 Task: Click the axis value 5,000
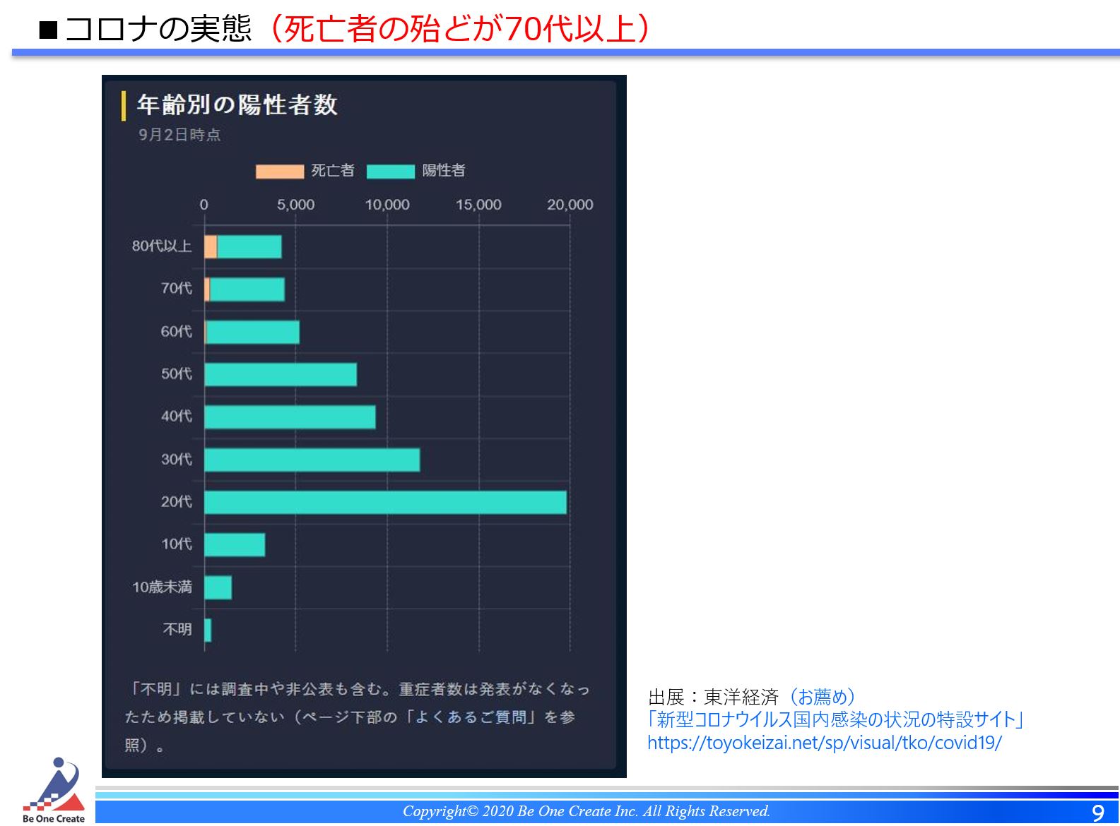[295, 205]
